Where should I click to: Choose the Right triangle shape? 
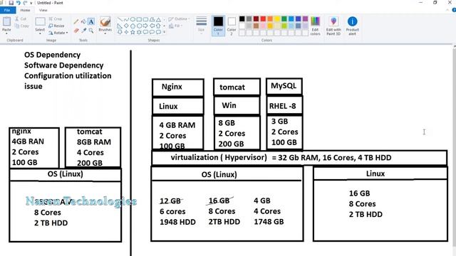pos(120,26)
